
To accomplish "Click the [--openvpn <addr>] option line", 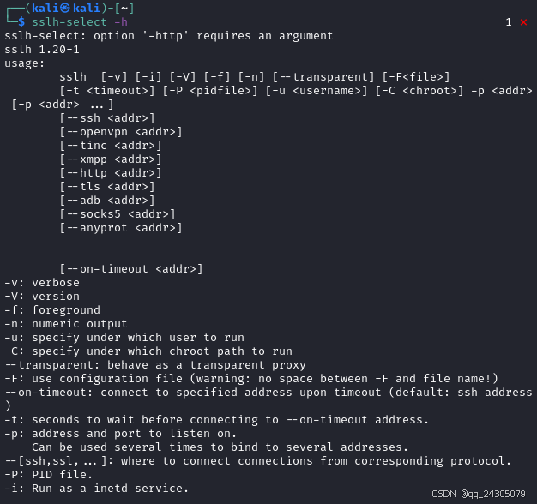I will click(x=121, y=132).
